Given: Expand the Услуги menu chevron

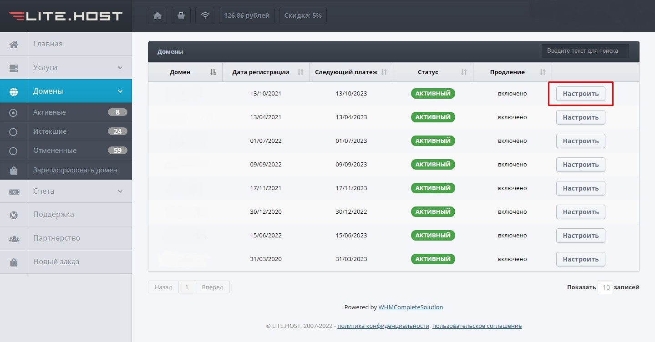Looking at the screenshot, I should 120,68.
